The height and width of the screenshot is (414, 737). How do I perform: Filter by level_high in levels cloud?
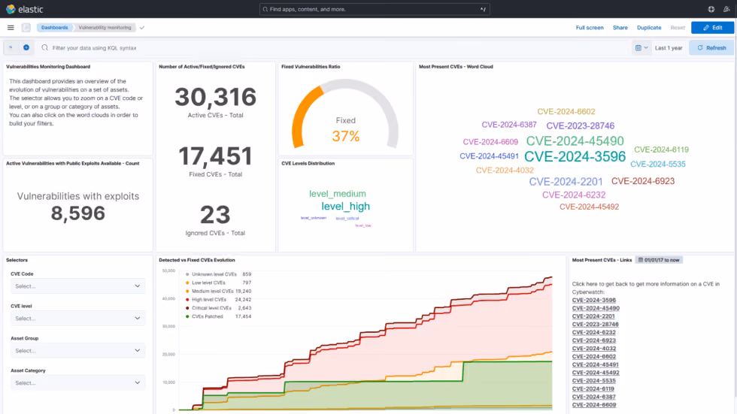click(345, 206)
